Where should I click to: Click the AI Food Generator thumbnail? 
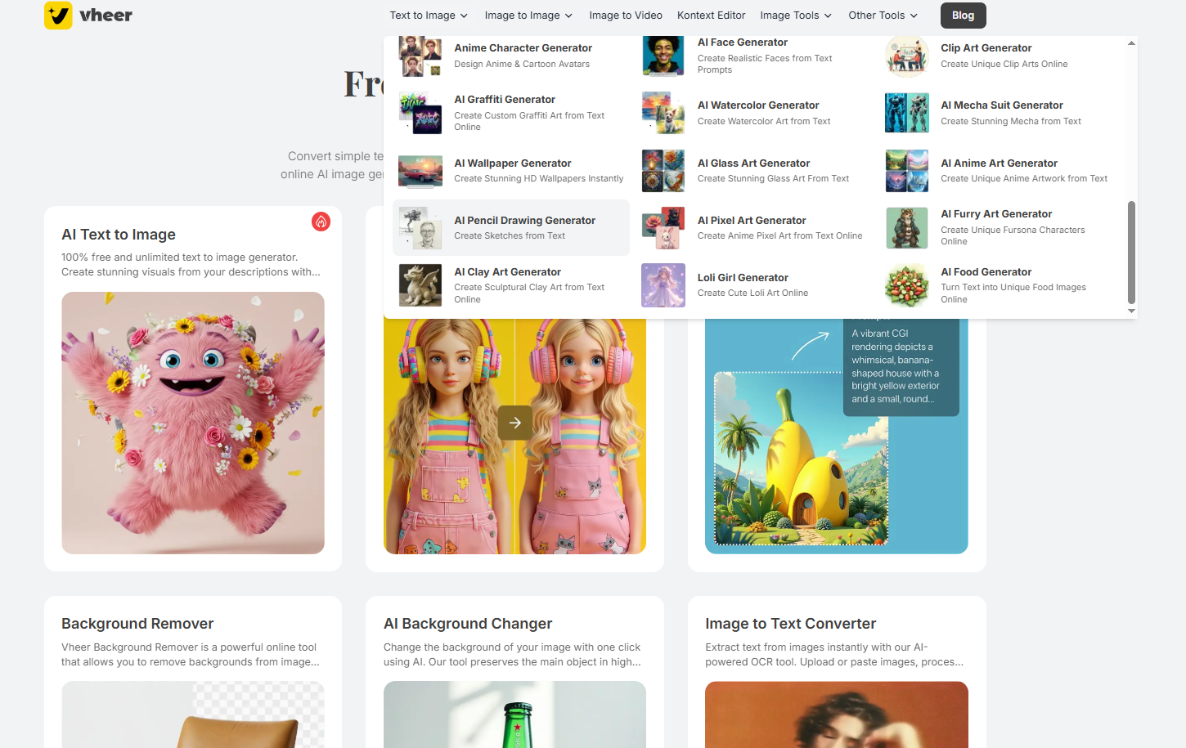tap(907, 285)
